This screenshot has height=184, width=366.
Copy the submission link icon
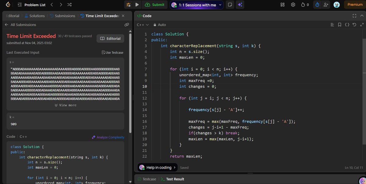(x=127, y=25)
